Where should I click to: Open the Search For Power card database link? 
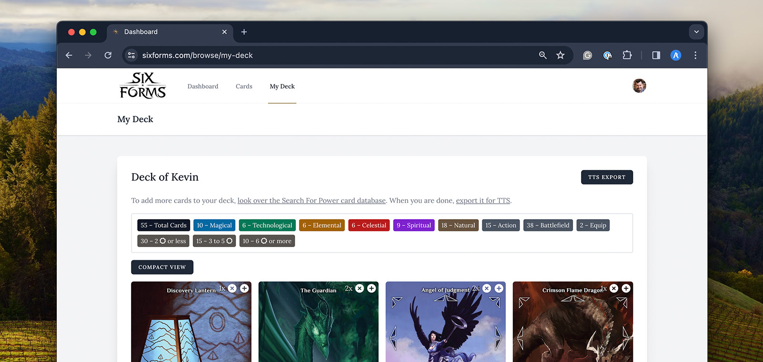[x=311, y=201]
